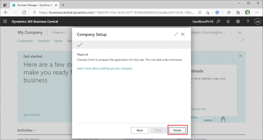Open the help question mark
Screen dimensions: 263x140
pos(248,21)
